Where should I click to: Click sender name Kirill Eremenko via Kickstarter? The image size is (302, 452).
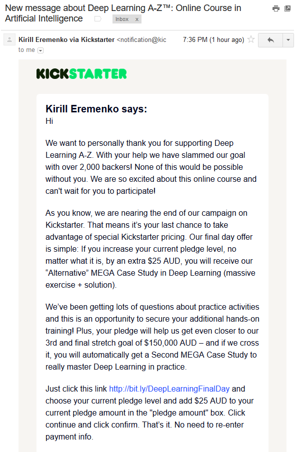(x=66, y=39)
